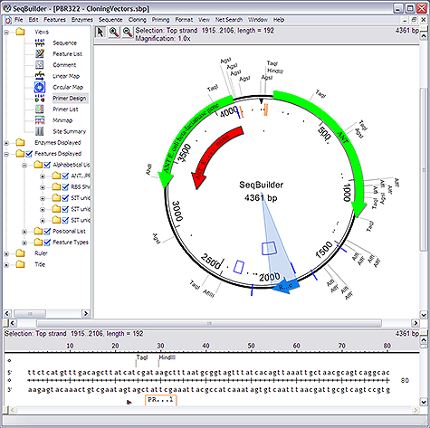Viewport: 430px width, 428px height.
Task: Toggle the Alphabetical List checkbox
Action: click(x=47, y=165)
